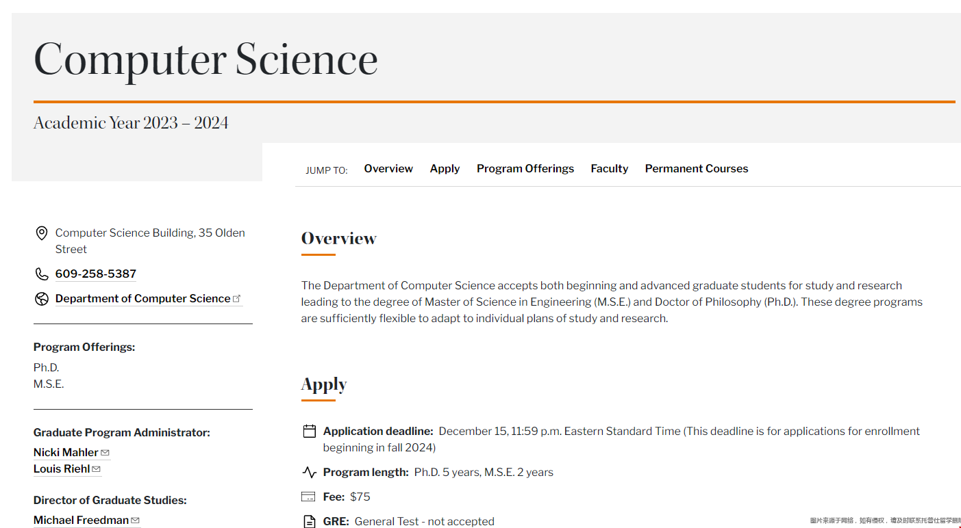The height and width of the screenshot is (528, 961).
Task: Open Michael Freedman contact link
Action: [81, 520]
